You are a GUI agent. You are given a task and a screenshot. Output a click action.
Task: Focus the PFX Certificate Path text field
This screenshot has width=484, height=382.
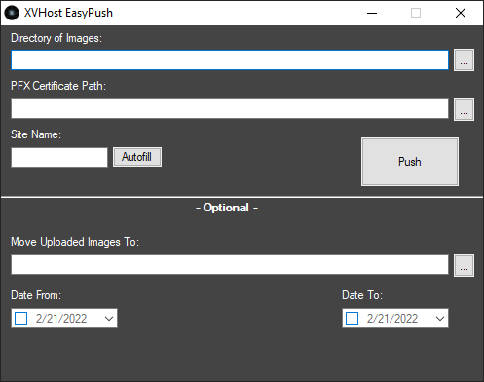[x=230, y=109]
